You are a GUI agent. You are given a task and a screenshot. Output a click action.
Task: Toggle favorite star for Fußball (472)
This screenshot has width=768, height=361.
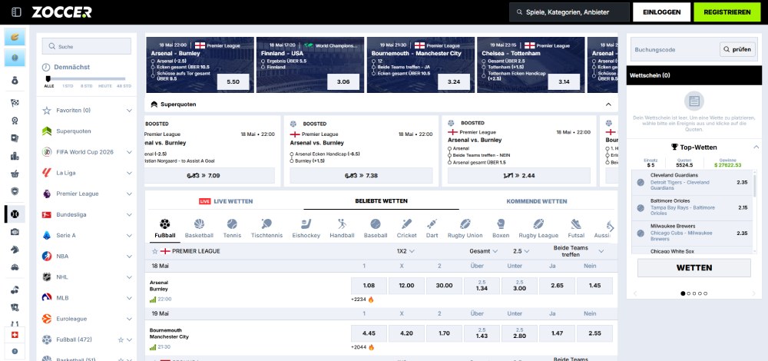(x=121, y=339)
